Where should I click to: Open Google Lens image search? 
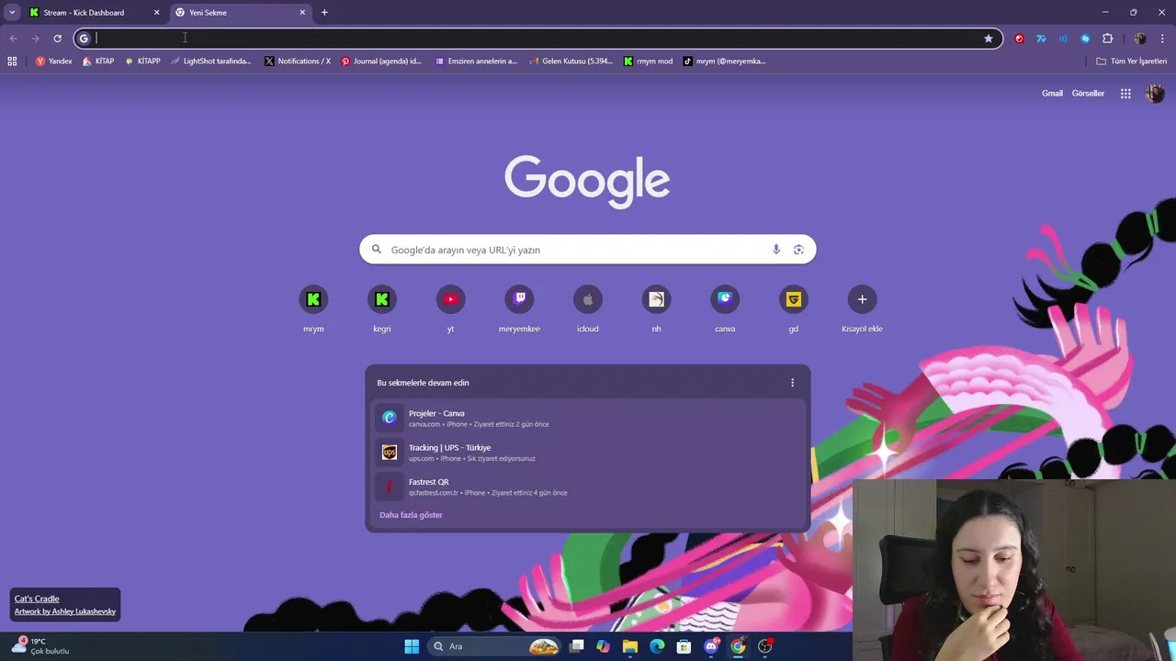pyautogui.click(x=798, y=250)
